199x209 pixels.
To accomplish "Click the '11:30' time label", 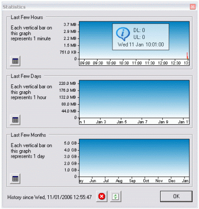I will click(x=150, y=63).
